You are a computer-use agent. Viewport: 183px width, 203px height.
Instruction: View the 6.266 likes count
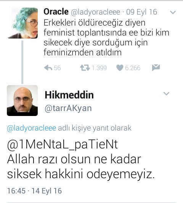(133, 68)
